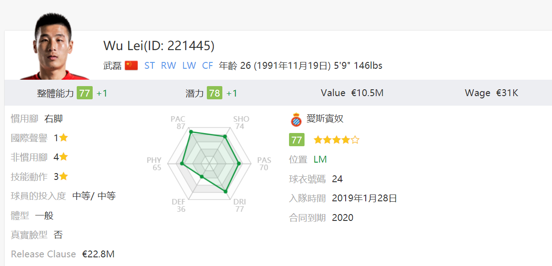The height and width of the screenshot is (266, 552).
Task: Open the 愛斯賓奴 club link
Action: 325,119
